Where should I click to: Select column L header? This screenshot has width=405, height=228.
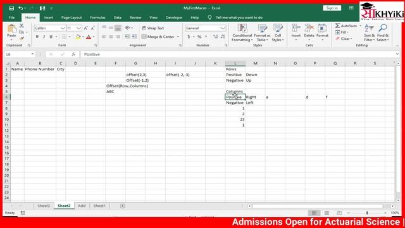235,63
